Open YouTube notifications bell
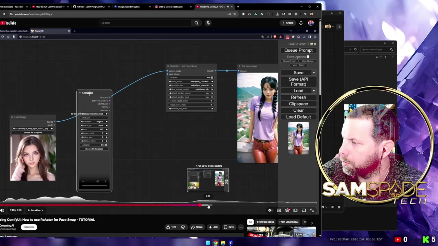 click(x=301, y=23)
